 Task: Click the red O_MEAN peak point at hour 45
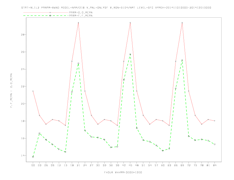[130, 23]
